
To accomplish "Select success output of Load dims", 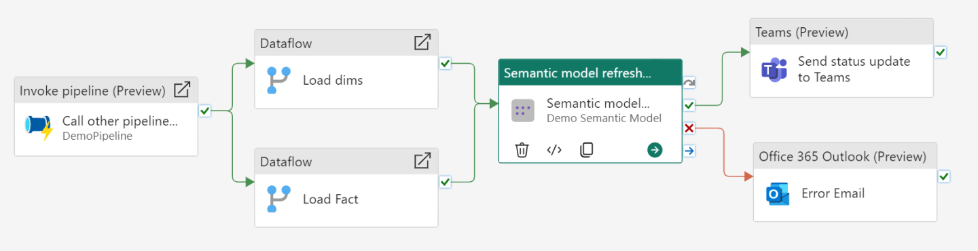I will point(445,63).
